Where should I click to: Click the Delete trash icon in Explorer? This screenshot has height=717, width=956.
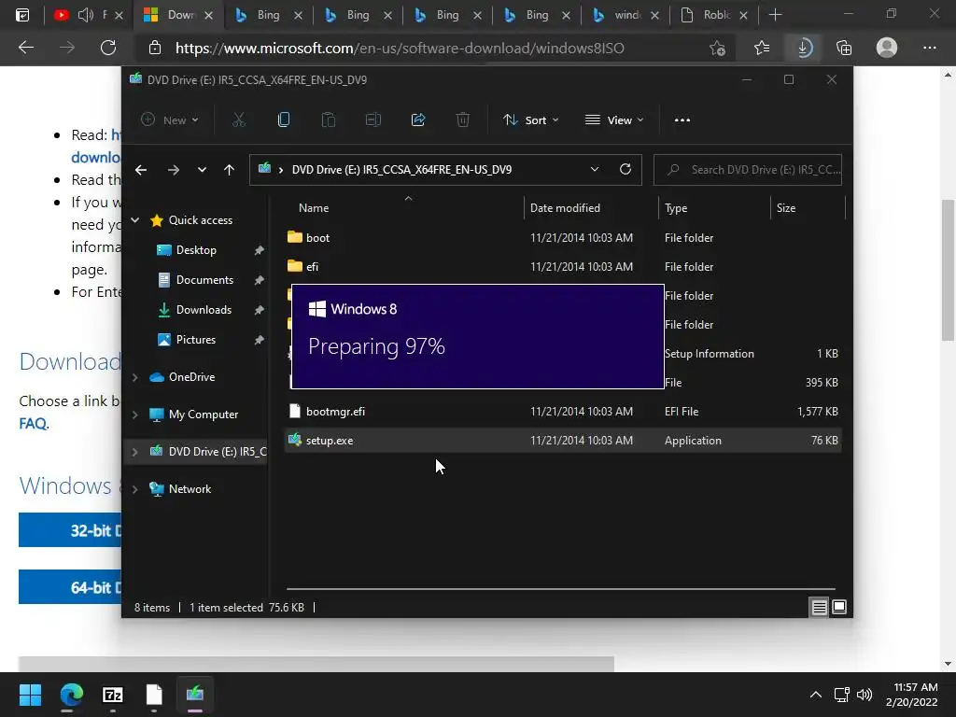(x=463, y=120)
